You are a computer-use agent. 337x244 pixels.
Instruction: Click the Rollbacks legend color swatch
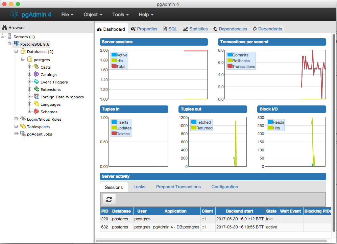coord(230,60)
